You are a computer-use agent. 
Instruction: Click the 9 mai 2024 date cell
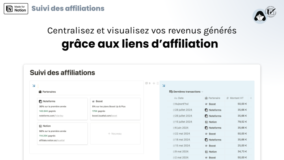click(181, 152)
